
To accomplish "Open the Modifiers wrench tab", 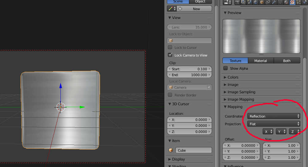I will click(274, 2).
